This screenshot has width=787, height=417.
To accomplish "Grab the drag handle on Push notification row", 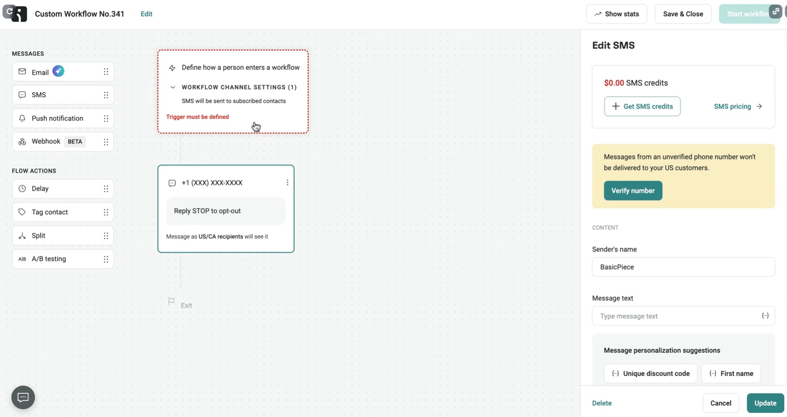I will click(x=106, y=119).
